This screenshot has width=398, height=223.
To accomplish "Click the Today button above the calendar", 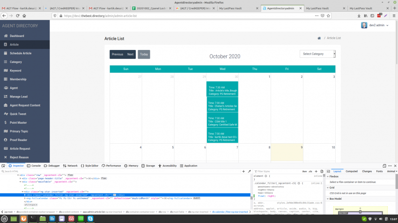I will (x=144, y=55).
